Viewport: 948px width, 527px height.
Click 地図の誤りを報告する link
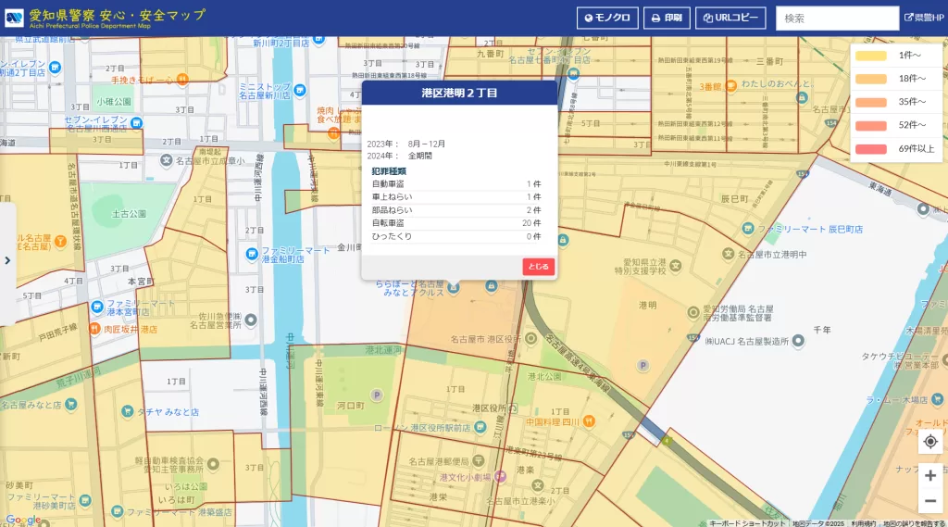coord(914,522)
